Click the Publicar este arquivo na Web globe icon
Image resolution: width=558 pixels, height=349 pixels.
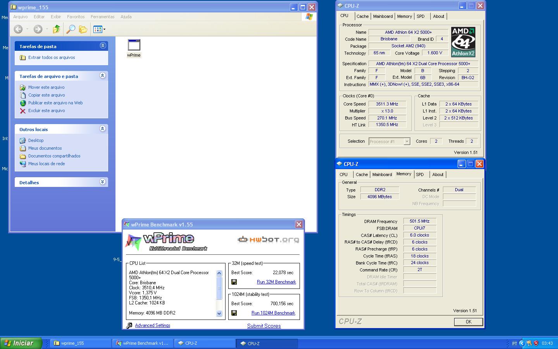[x=22, y=103]
